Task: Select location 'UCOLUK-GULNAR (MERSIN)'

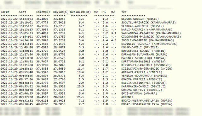Action: click(x=140, y=19)
